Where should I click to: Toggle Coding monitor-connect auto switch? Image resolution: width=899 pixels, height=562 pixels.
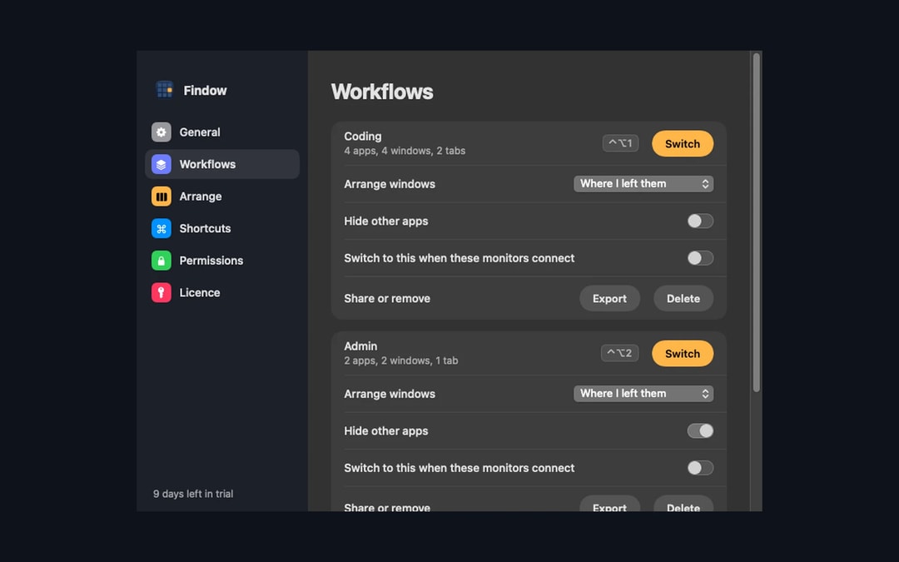coord(700,258)
